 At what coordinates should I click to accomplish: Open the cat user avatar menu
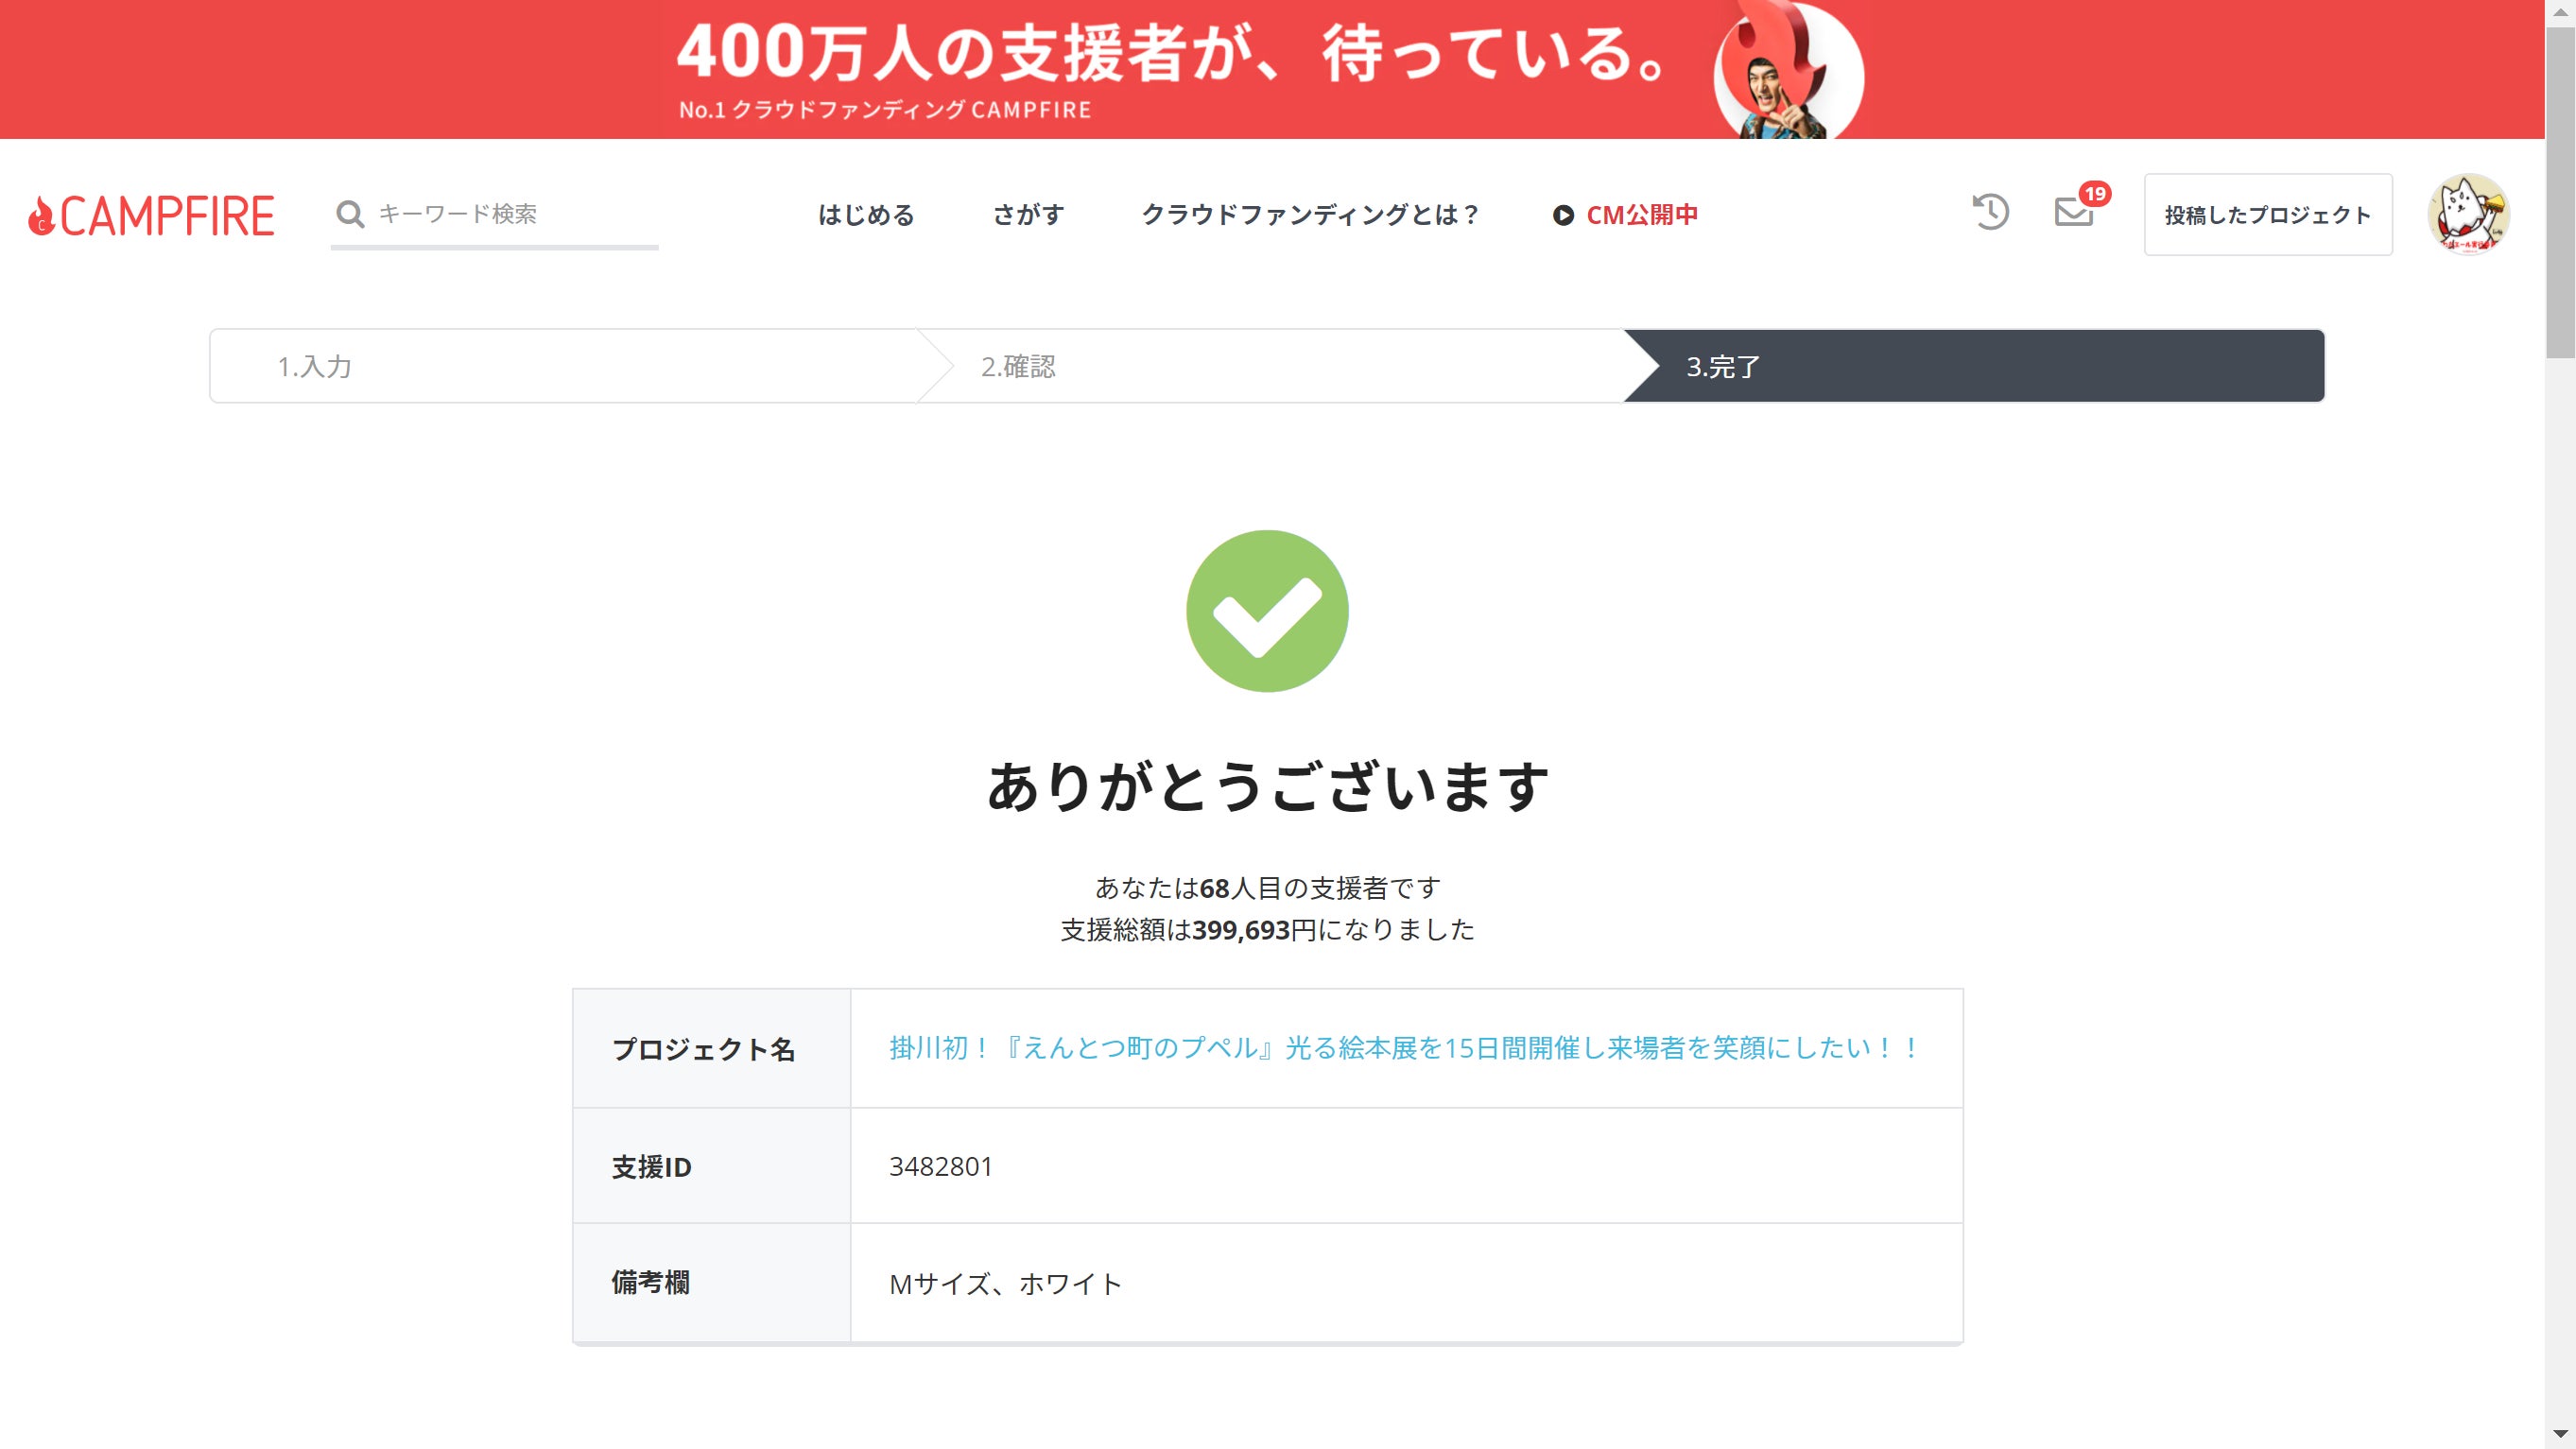(x=2468, y=214)
